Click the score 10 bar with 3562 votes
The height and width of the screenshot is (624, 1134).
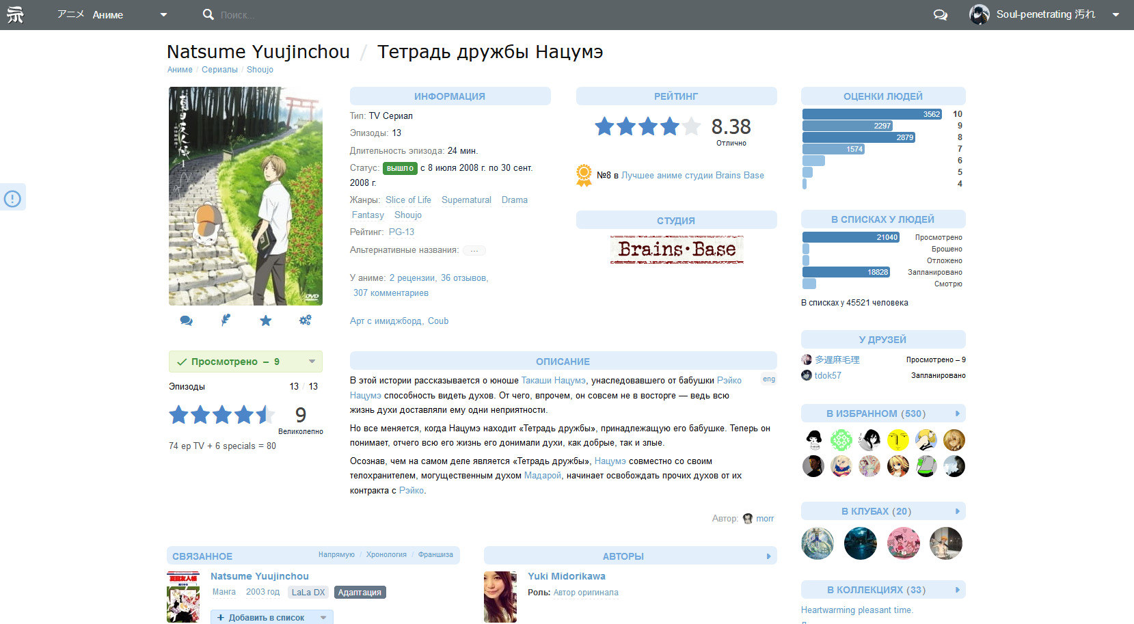tap(872, 114)
